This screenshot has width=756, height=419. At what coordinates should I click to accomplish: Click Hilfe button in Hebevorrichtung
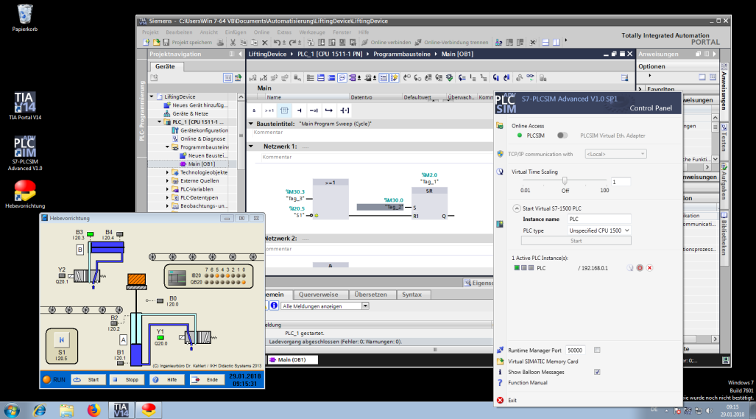166,379
